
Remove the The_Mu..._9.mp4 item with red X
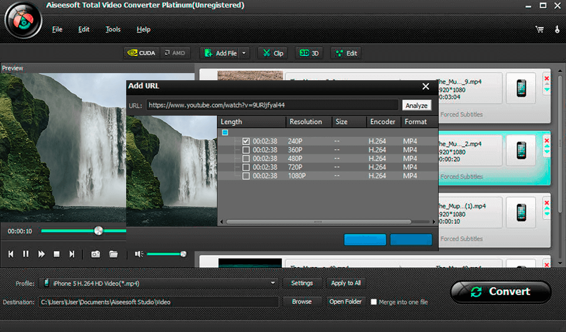547,78
